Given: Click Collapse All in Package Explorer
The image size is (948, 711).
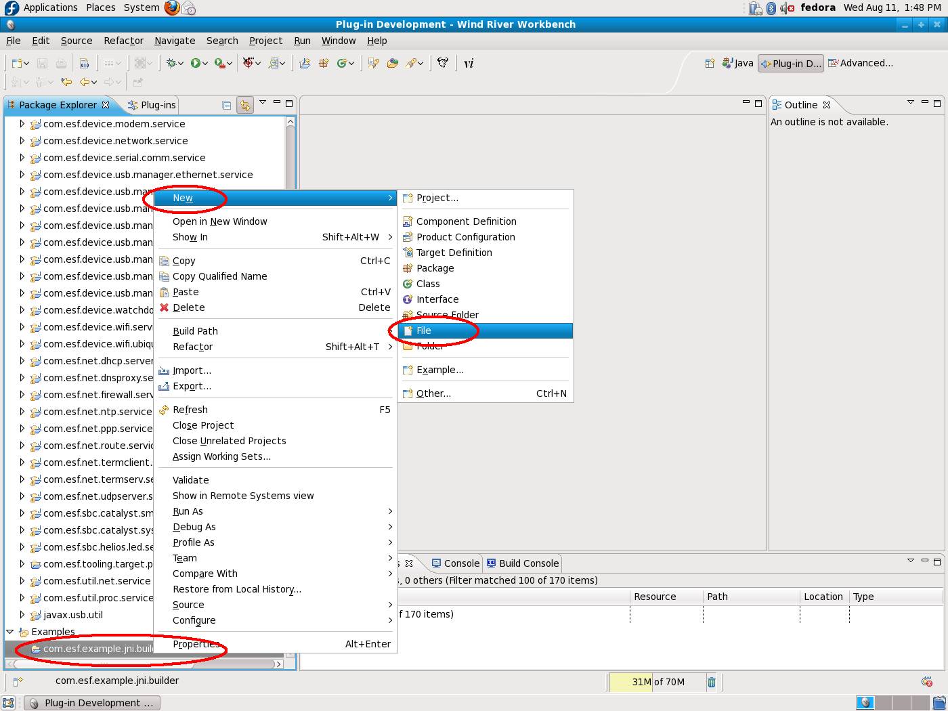Looking at the screenshot, I should (227, 105).
